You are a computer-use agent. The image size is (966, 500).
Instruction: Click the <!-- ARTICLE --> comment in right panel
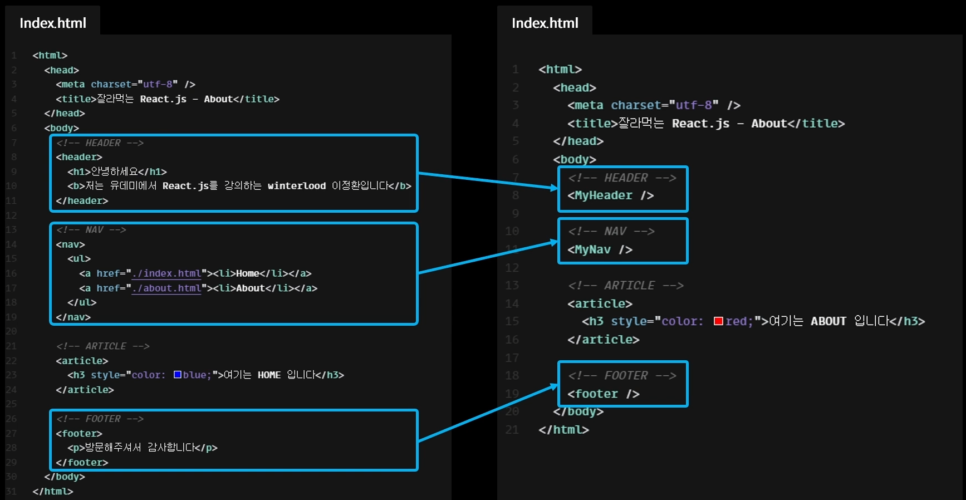tap(626, 285)
